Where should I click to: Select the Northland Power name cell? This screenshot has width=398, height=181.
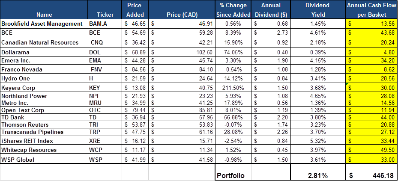(44, 96)
